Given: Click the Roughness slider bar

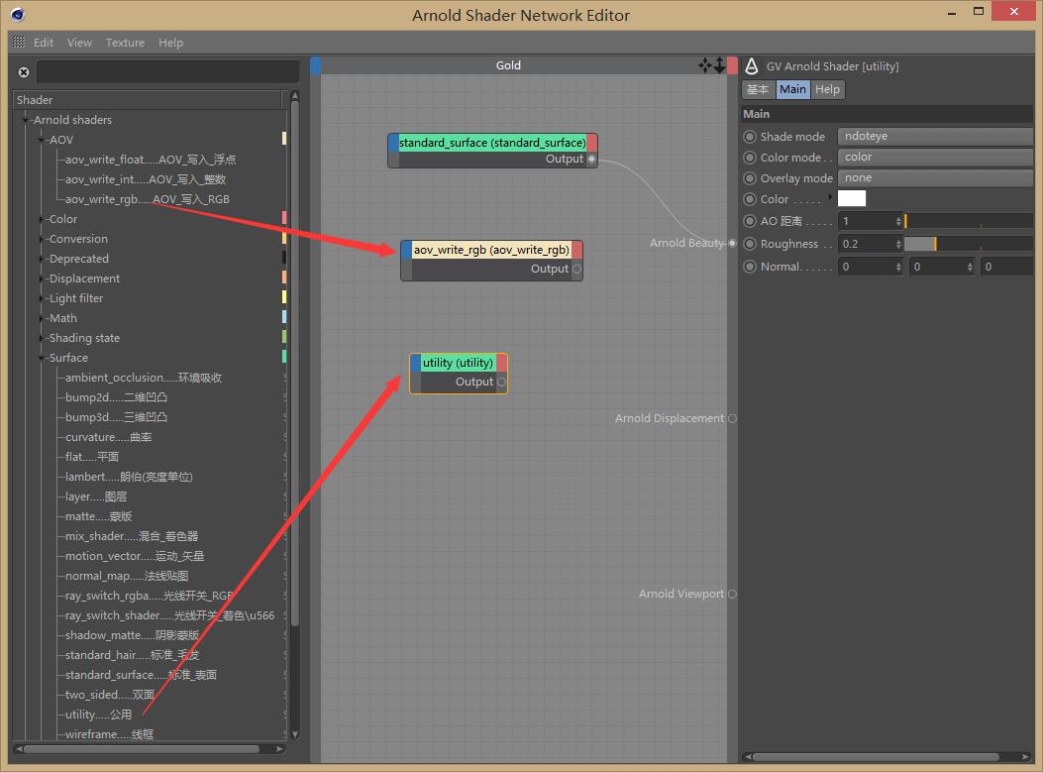Looking at the screenshot, I should pyautogui.click(x=968, y=244).
